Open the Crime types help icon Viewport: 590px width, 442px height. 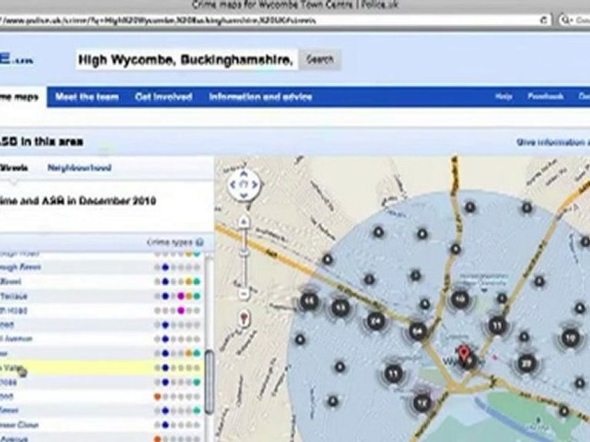tap(200, 242)
